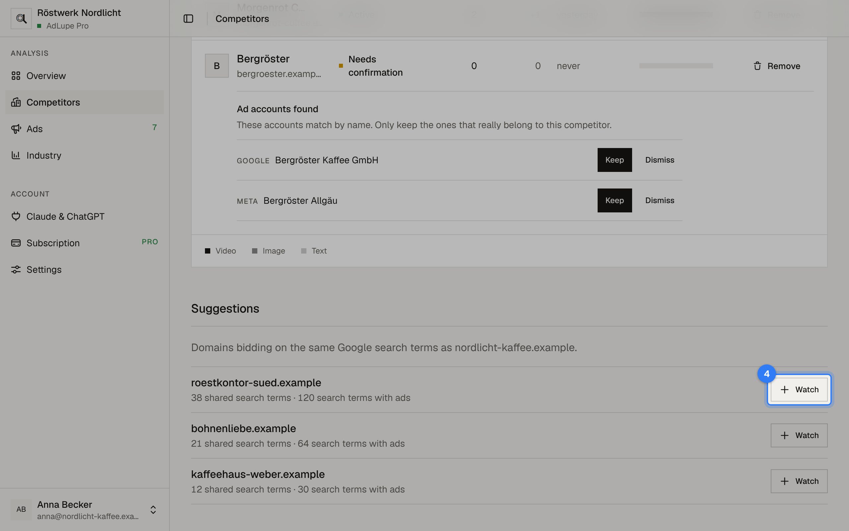Keep the Meta Bergröster Allgäu account
The image size is (849, 531).
(615, 200)
